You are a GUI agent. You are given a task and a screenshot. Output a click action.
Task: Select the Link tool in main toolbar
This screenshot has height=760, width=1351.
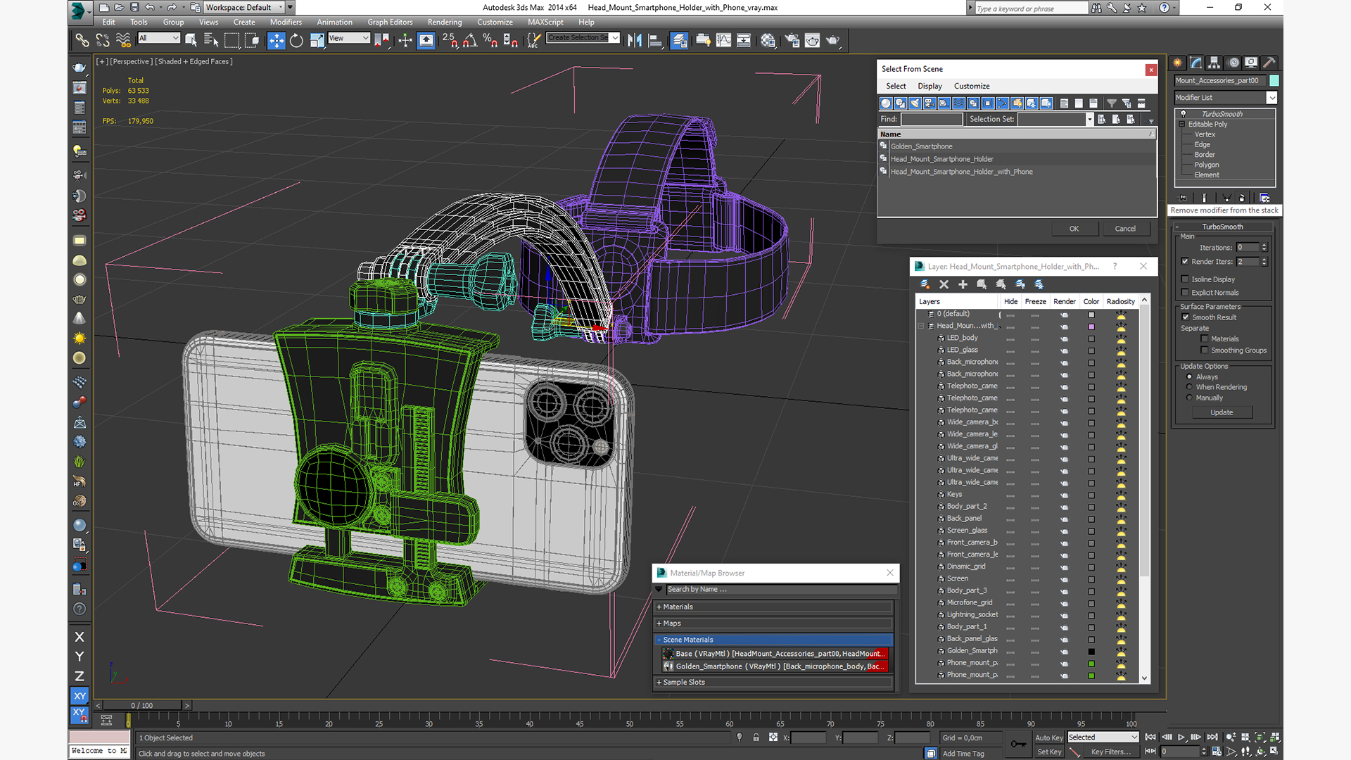(x=82, y=40)
